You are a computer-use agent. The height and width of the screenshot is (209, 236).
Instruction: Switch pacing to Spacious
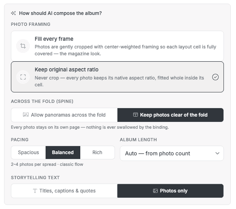(x=29, y=153)
